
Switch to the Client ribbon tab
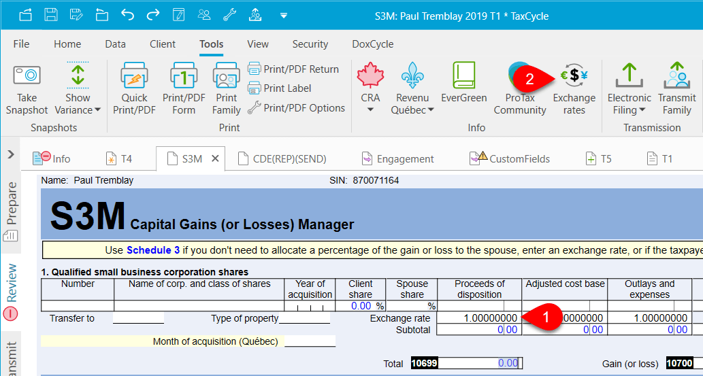coord(162,44)
